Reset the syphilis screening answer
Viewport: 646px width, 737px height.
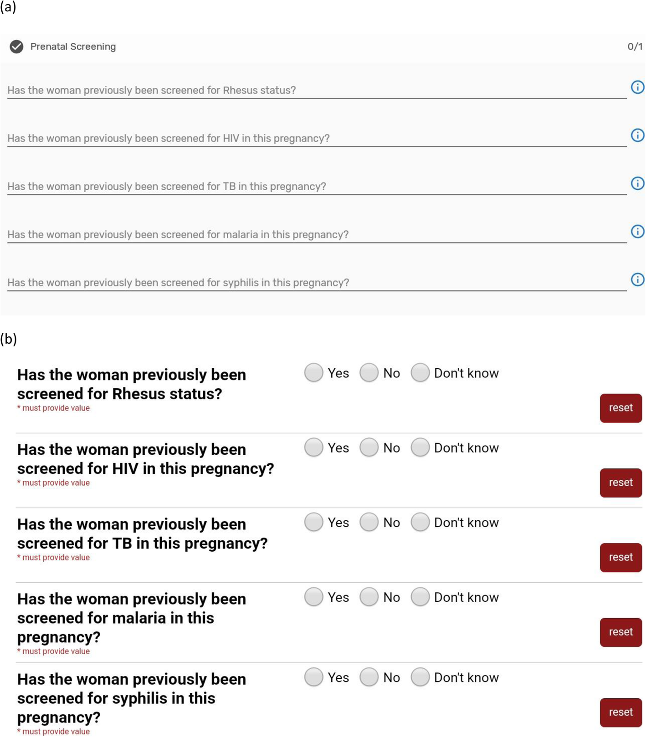620,712
